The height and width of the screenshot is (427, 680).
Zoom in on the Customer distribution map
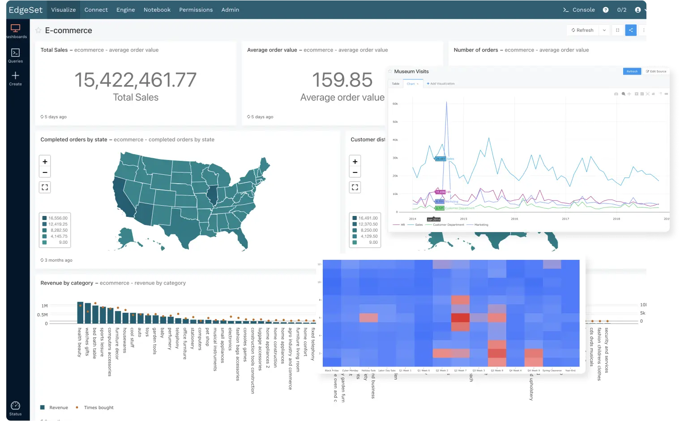[x=355, y=161]
